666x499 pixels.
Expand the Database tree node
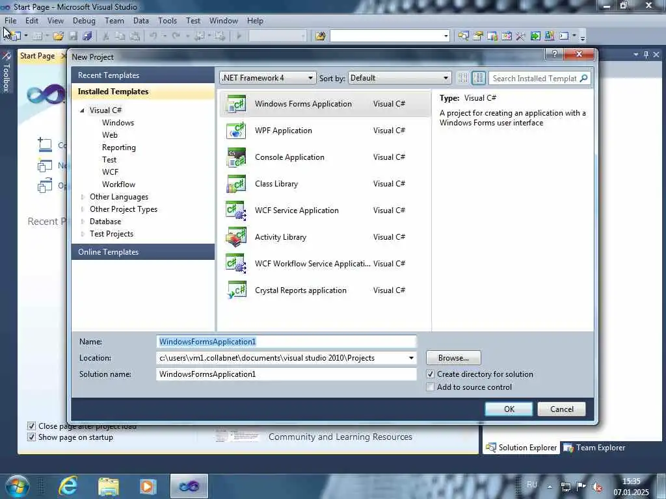(83, 222)
